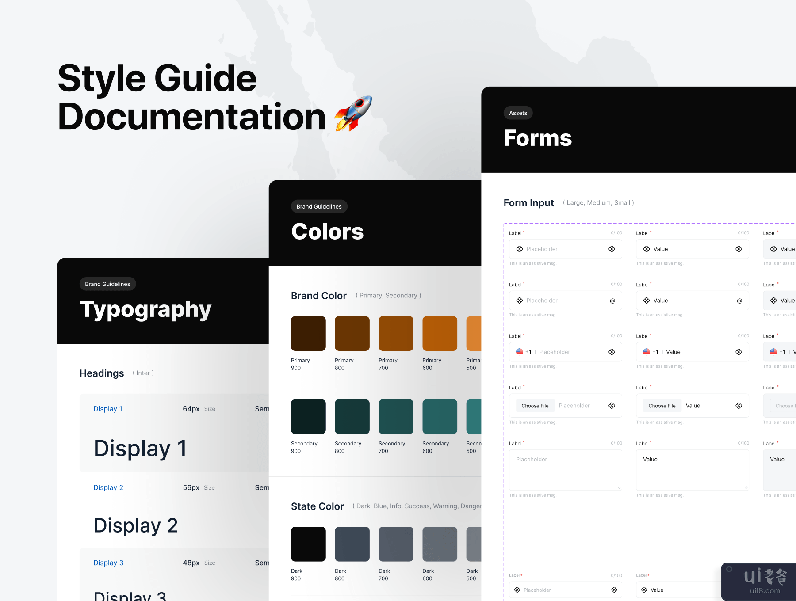Open the +1 country code in the phone Placeholder input

528,352
